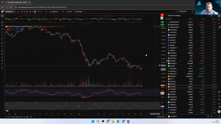Image resolution: width=221 pixels, height=124 pixels.
Task: Open the Premium layout name menu
Action: 183,12
